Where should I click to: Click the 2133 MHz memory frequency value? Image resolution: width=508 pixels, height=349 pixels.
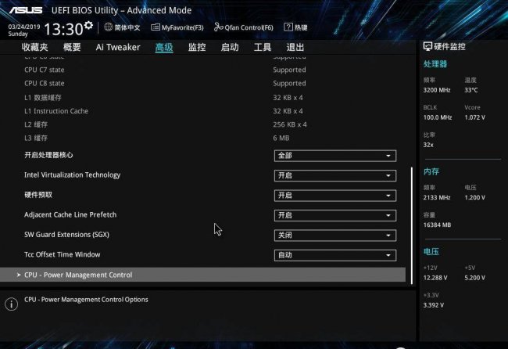(437, 197)
